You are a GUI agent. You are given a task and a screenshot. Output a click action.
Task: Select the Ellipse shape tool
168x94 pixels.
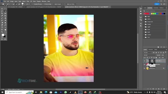(2, 30)
